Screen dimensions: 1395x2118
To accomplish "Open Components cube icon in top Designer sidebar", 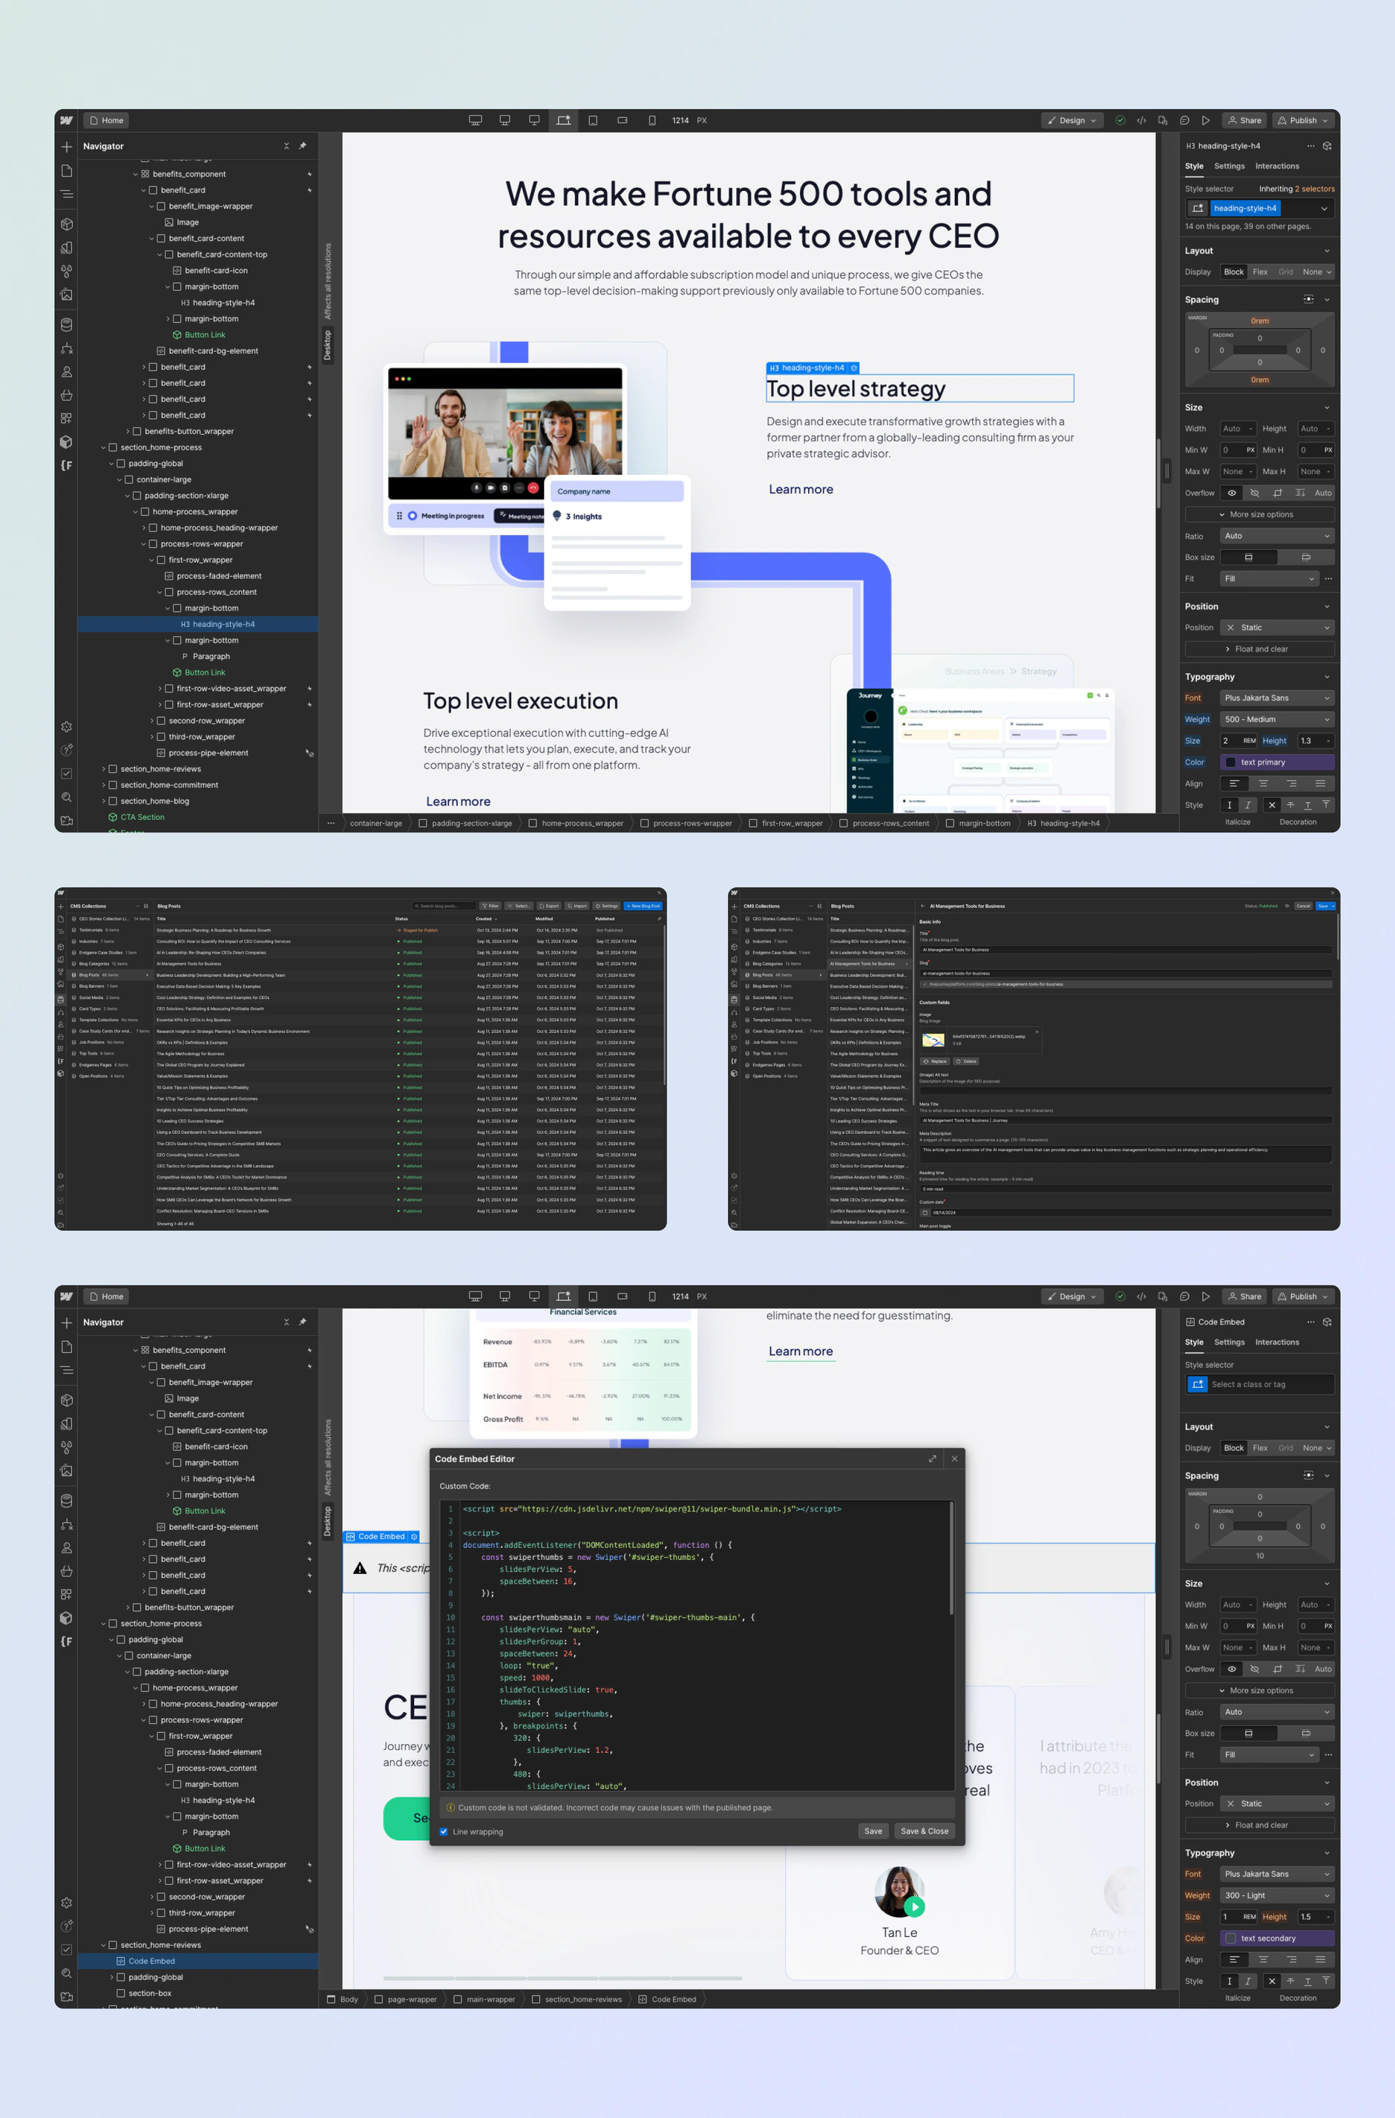I will point(67,224).
